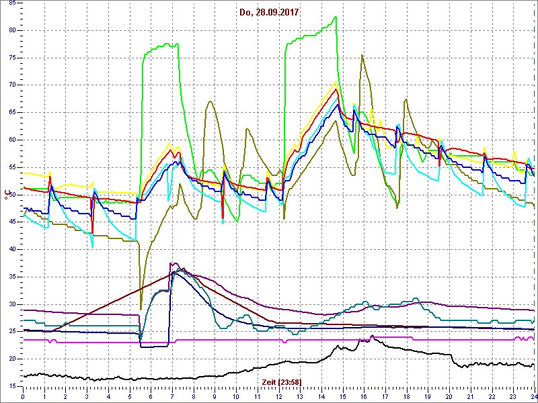The width and height of the screenshot is (538, 403).
Task: Click hour 4 on the time axis
Action: click(x=108, y=396)
